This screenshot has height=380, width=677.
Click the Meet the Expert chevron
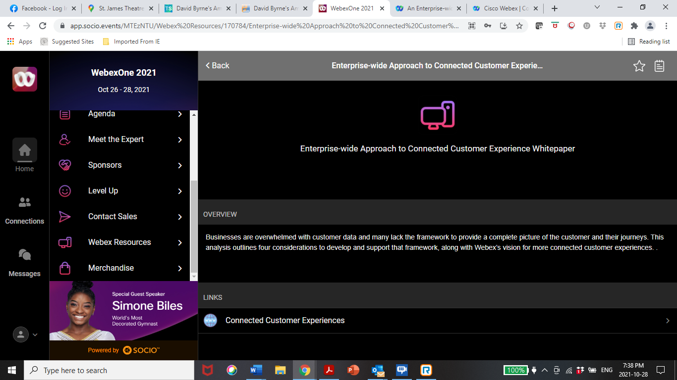coord(180,140)
